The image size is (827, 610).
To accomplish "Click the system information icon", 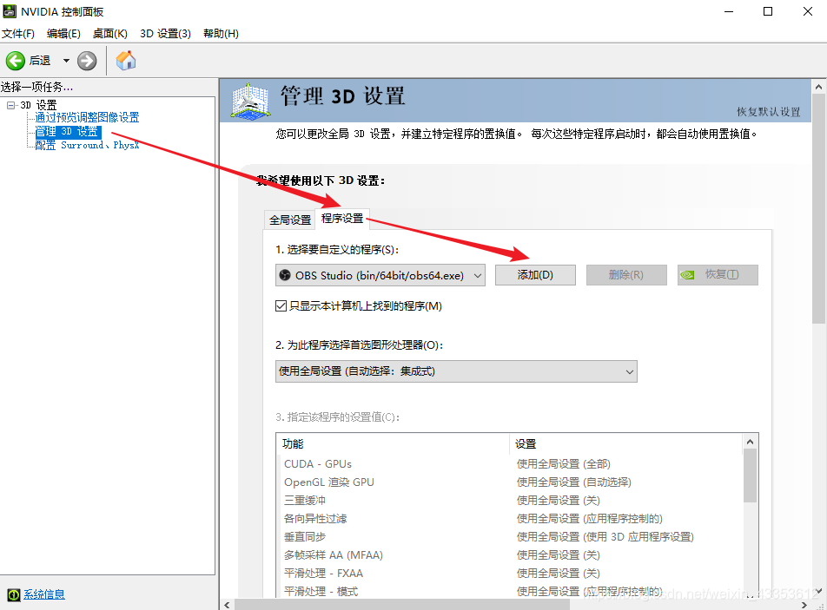I will point(14,594).
